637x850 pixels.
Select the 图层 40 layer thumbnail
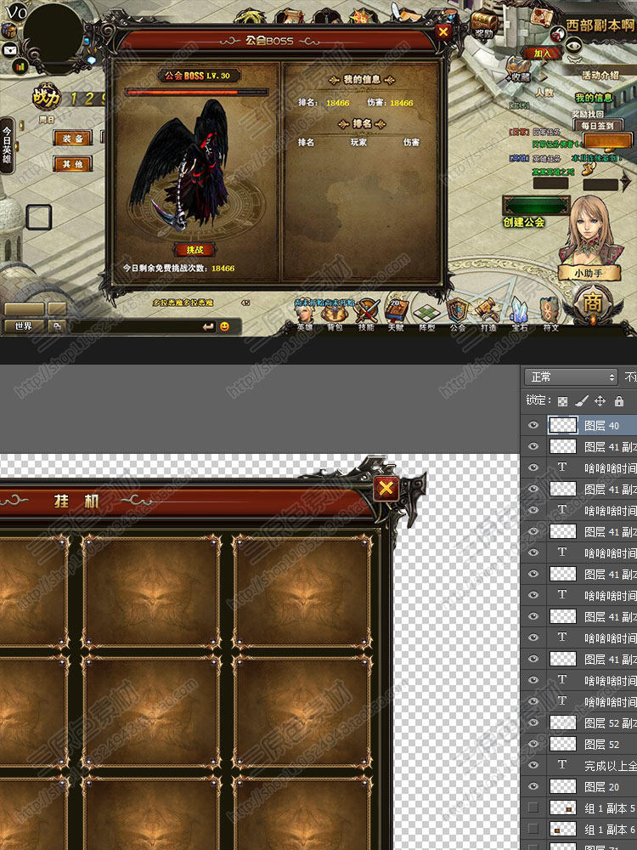563,425
